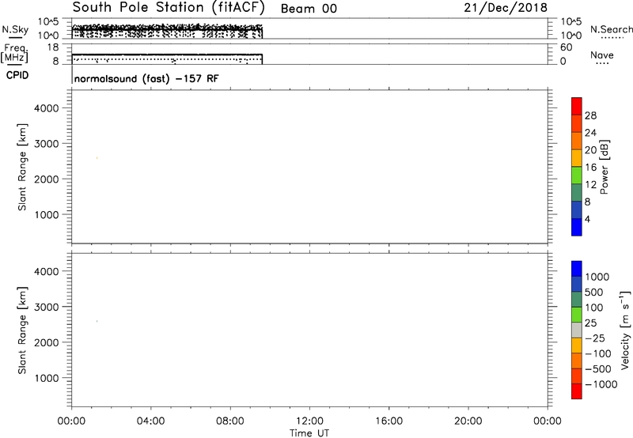633x438 pixels.
Task: Click the 10^5 left tick label
Action: [x=48, y=21]
